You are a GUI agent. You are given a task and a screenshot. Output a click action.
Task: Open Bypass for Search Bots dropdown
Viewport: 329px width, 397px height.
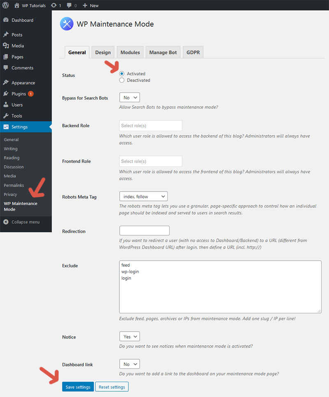pos(130,98)
